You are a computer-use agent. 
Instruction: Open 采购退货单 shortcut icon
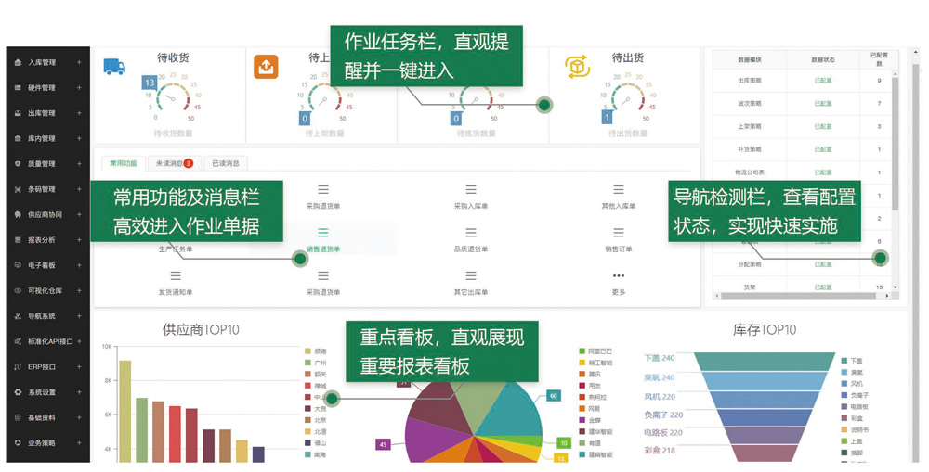(x=323, y=190)
